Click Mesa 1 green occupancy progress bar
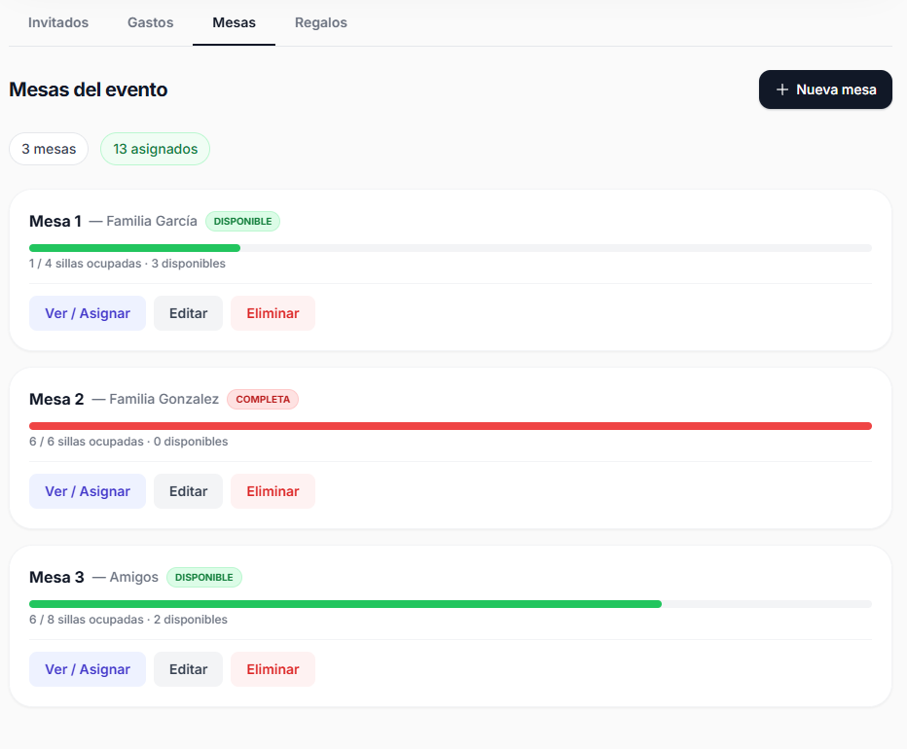 pyautogui.click(x=134, y=248)
